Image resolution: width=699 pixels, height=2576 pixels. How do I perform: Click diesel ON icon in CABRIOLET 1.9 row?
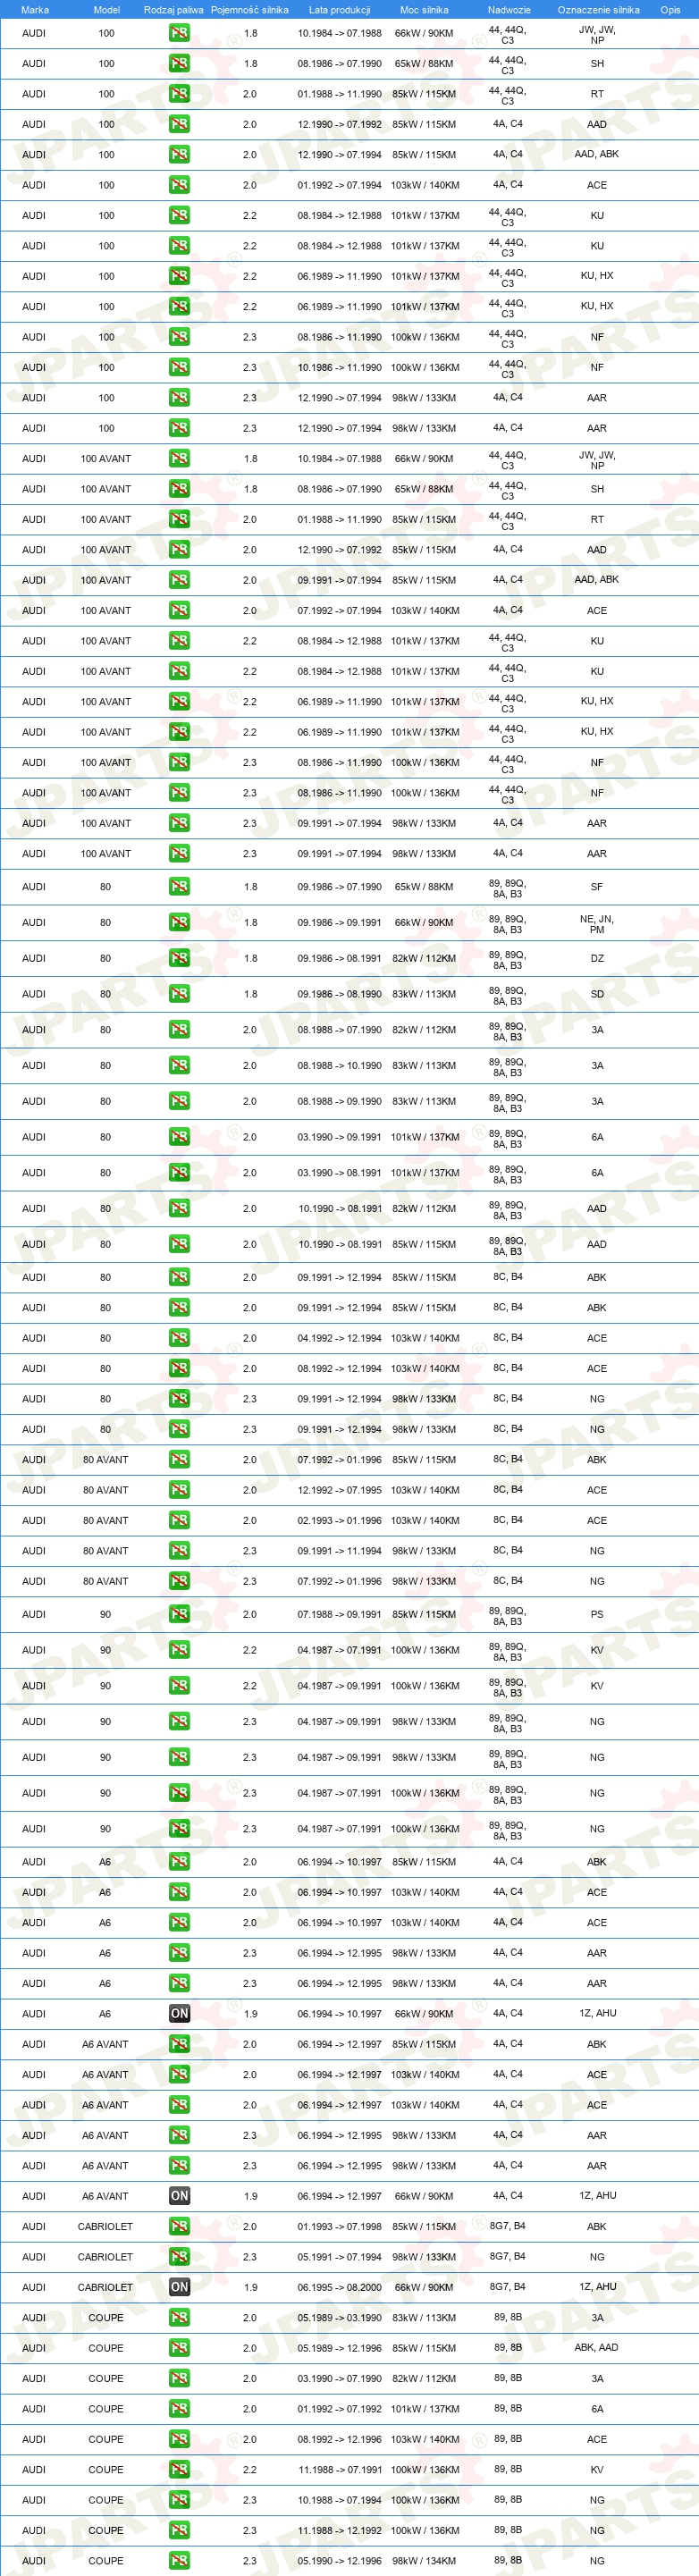point(179,2287)
